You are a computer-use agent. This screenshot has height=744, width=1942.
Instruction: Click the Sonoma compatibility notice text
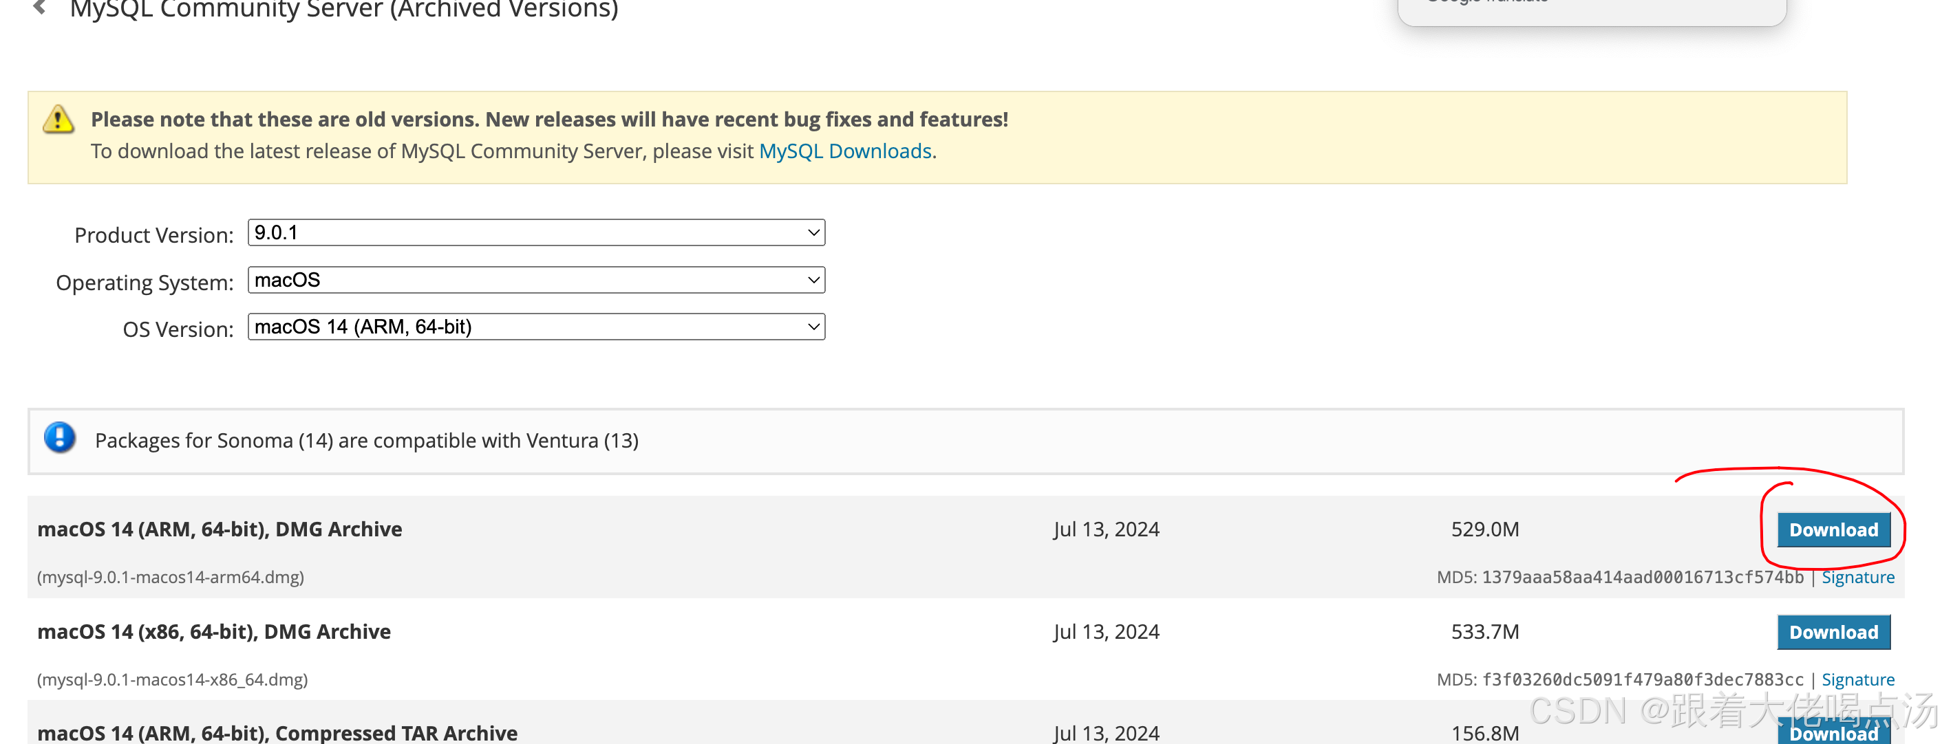click(x=366, y=441)
